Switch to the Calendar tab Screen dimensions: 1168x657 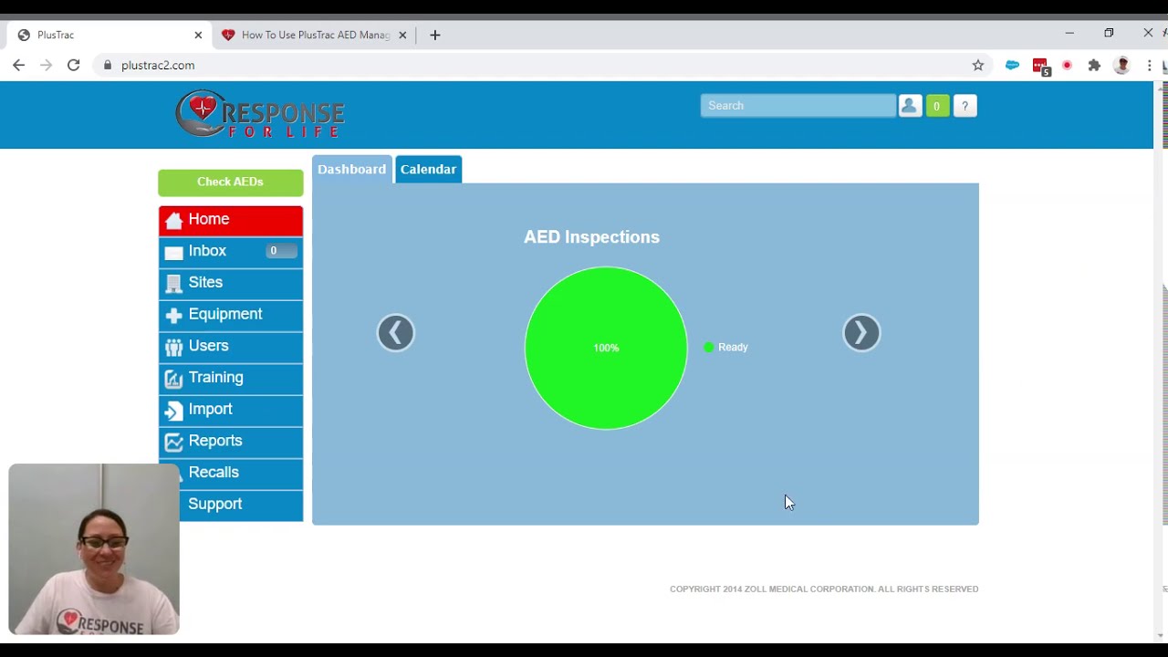[x=428, y=170]
